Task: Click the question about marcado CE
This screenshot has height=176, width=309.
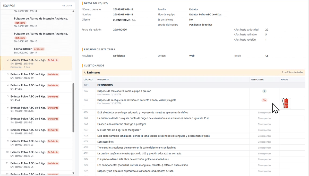Action: [124, 91]
